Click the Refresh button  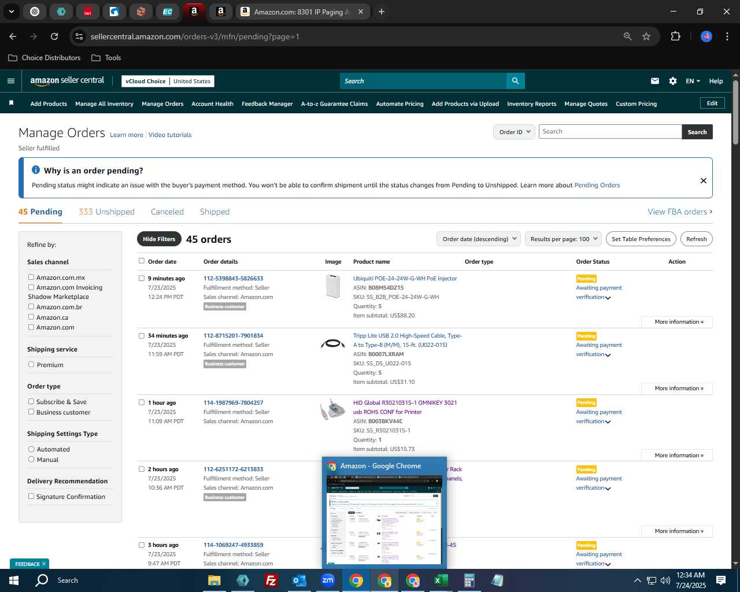pyautogui.click(x=696, y=239)
